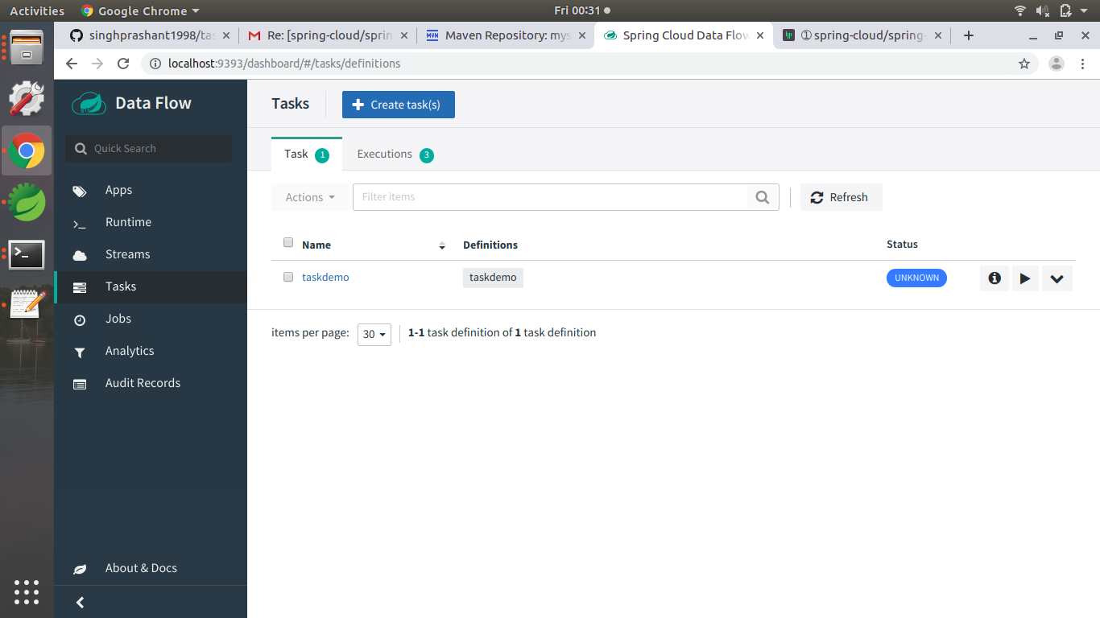Select all tasks header checkbox
The image size is (1100, 618).
point(288,243)
